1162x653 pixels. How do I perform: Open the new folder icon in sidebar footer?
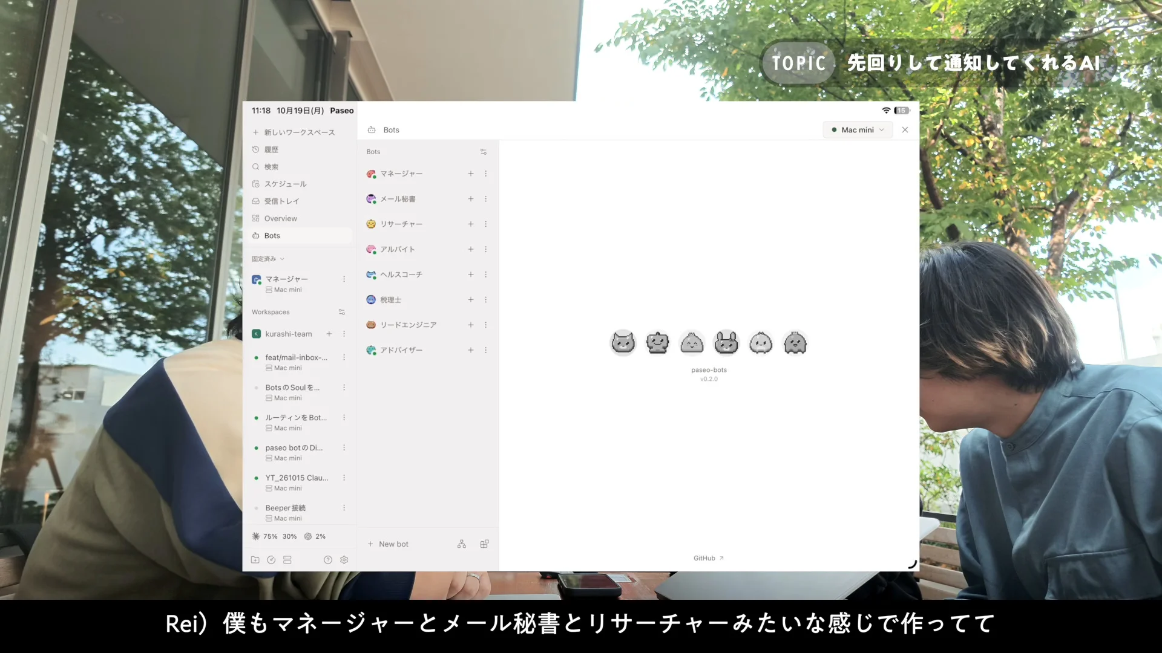pyautogui.click(x=255, y=560)
